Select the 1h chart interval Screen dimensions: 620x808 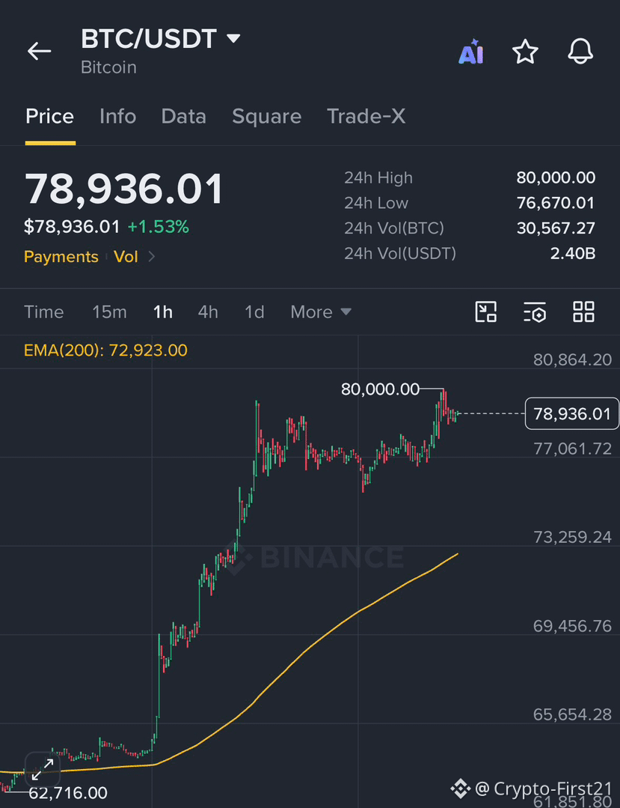pyautogui.click(x=162, y=312)
